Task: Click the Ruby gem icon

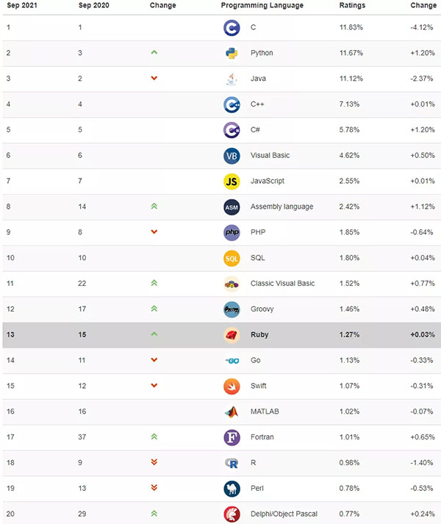Action: click(x=232, y=334)
